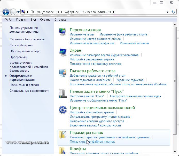Expand the arrow after Панель управления breadcrumb

pyautogui.click(x=62, y=12)
